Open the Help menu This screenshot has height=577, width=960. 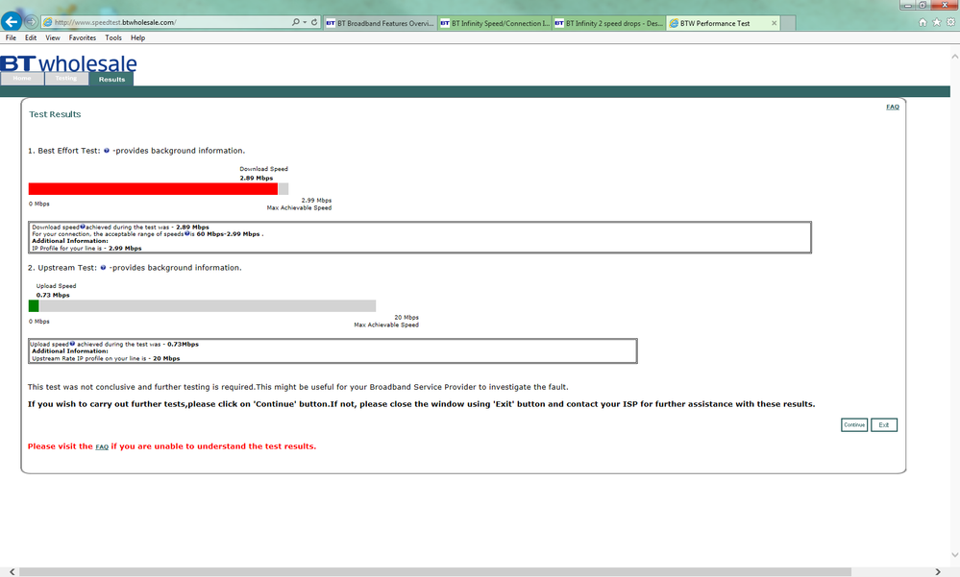137,38
